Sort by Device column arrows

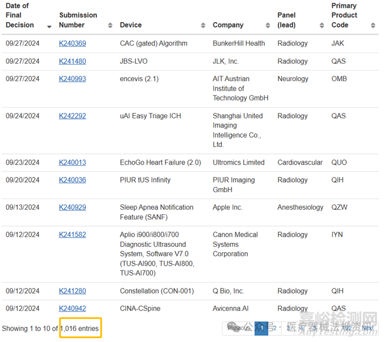(203, 25)
